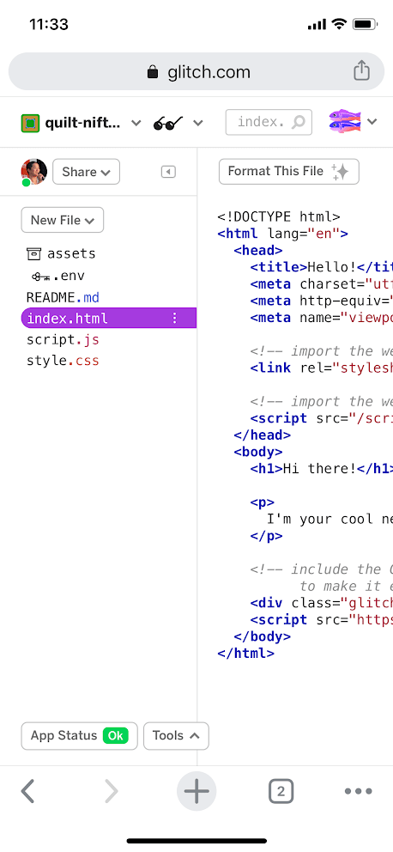Go back with browser back arrow
Image resolution: width=393 pixels, height=852 pixels.
click(x=28, y=791)
